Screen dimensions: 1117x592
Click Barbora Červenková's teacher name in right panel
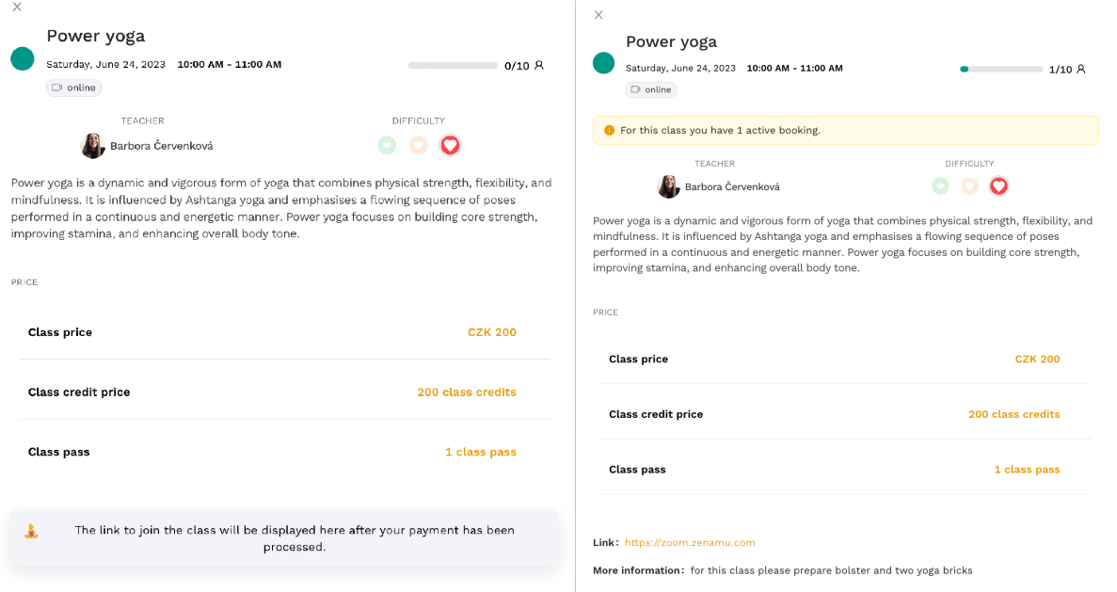click(x=732, y=186)
